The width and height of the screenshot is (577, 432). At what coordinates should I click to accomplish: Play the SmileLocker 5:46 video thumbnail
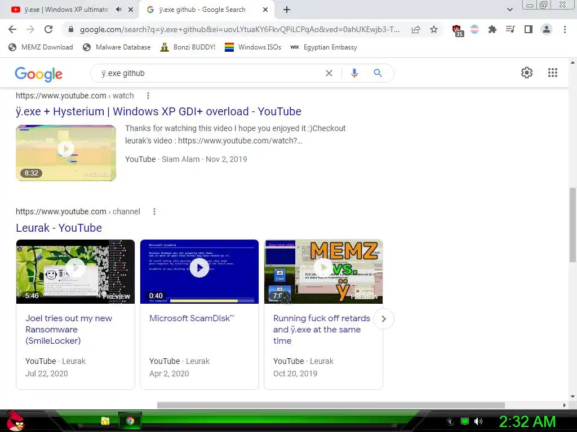tap(76, 272)
